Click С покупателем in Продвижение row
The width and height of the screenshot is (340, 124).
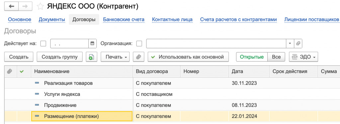[157, 105]
